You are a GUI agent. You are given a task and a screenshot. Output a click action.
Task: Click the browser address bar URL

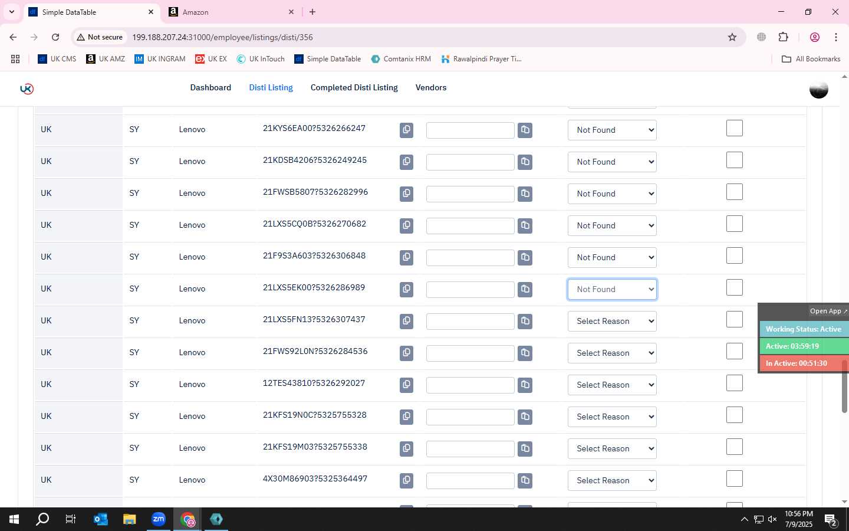pyautogui.click(x=222, y=37)
